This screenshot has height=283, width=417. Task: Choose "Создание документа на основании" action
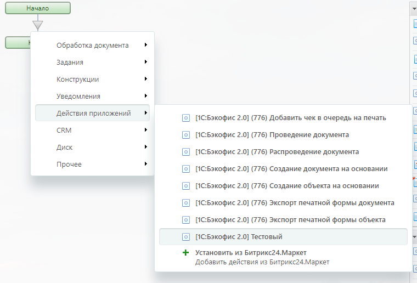283,169
